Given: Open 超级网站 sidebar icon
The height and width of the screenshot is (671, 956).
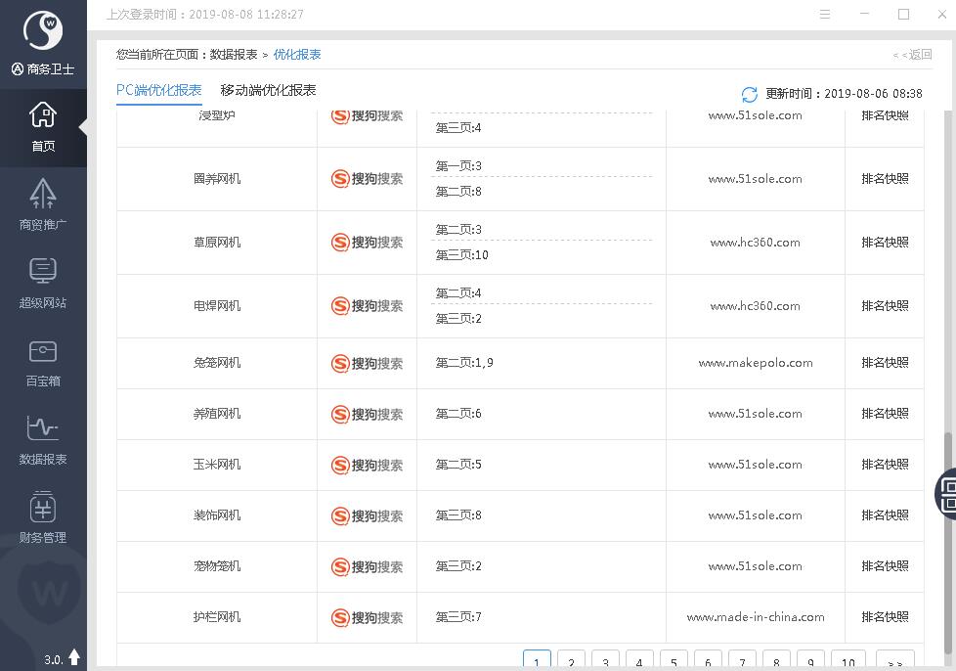Looking at the screenshot, I should click(x=43, y=283).
